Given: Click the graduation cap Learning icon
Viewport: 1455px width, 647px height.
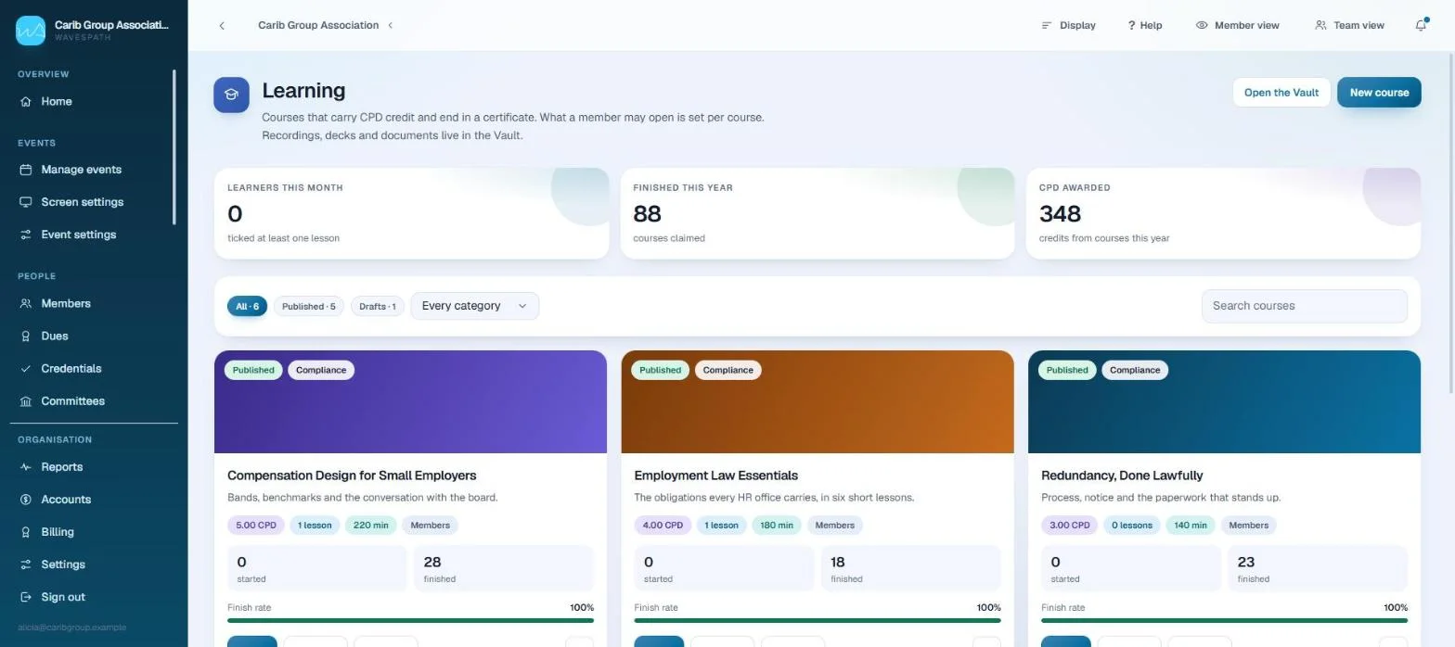Looking at the screenshot, I should pyautogui.click(x=231, y=95).
